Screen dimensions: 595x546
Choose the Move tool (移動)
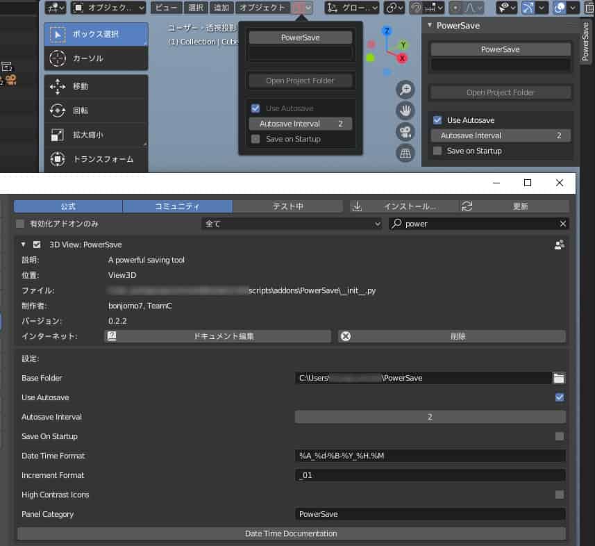[x=96, y=87]
